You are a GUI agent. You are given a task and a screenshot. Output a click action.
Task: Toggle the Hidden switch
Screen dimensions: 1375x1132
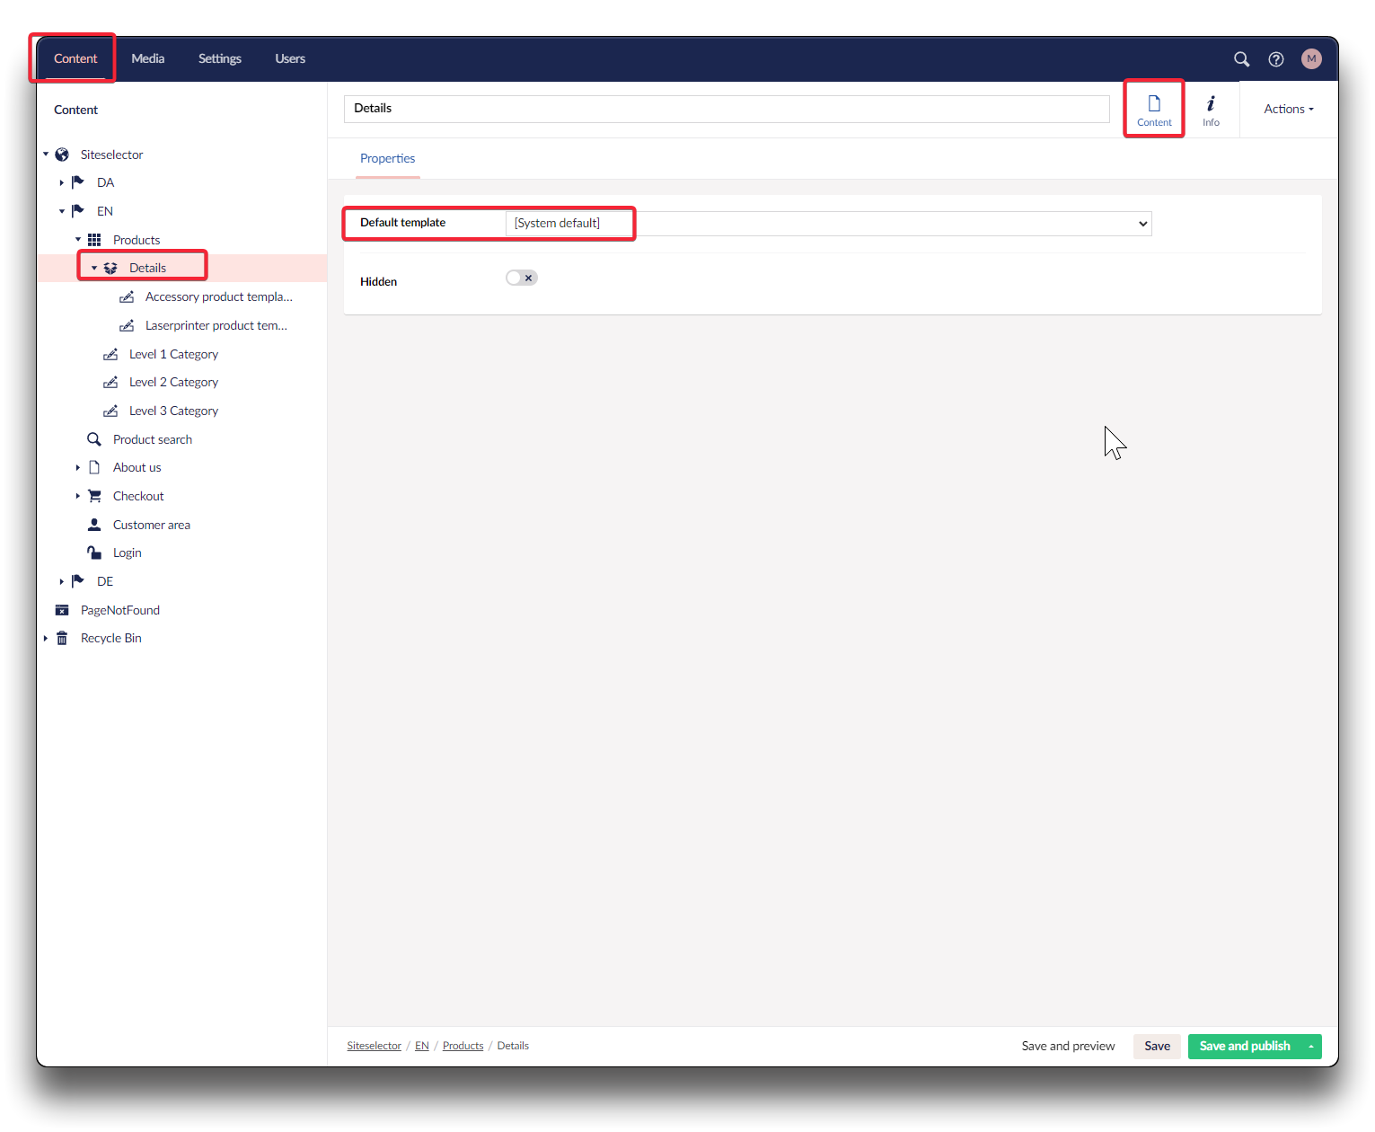tap(522, 278)
